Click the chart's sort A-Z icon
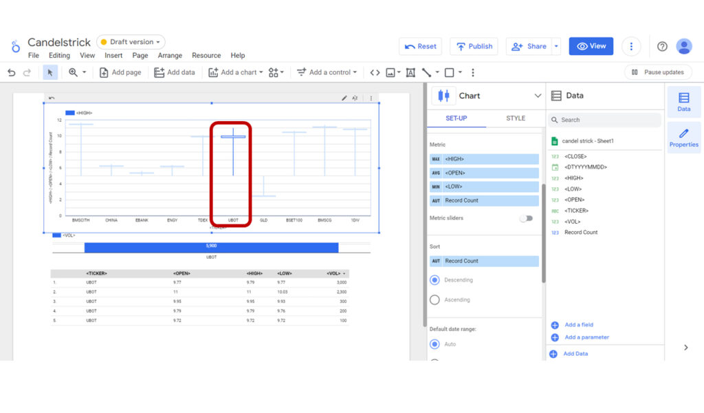 [x=355, y=98]
